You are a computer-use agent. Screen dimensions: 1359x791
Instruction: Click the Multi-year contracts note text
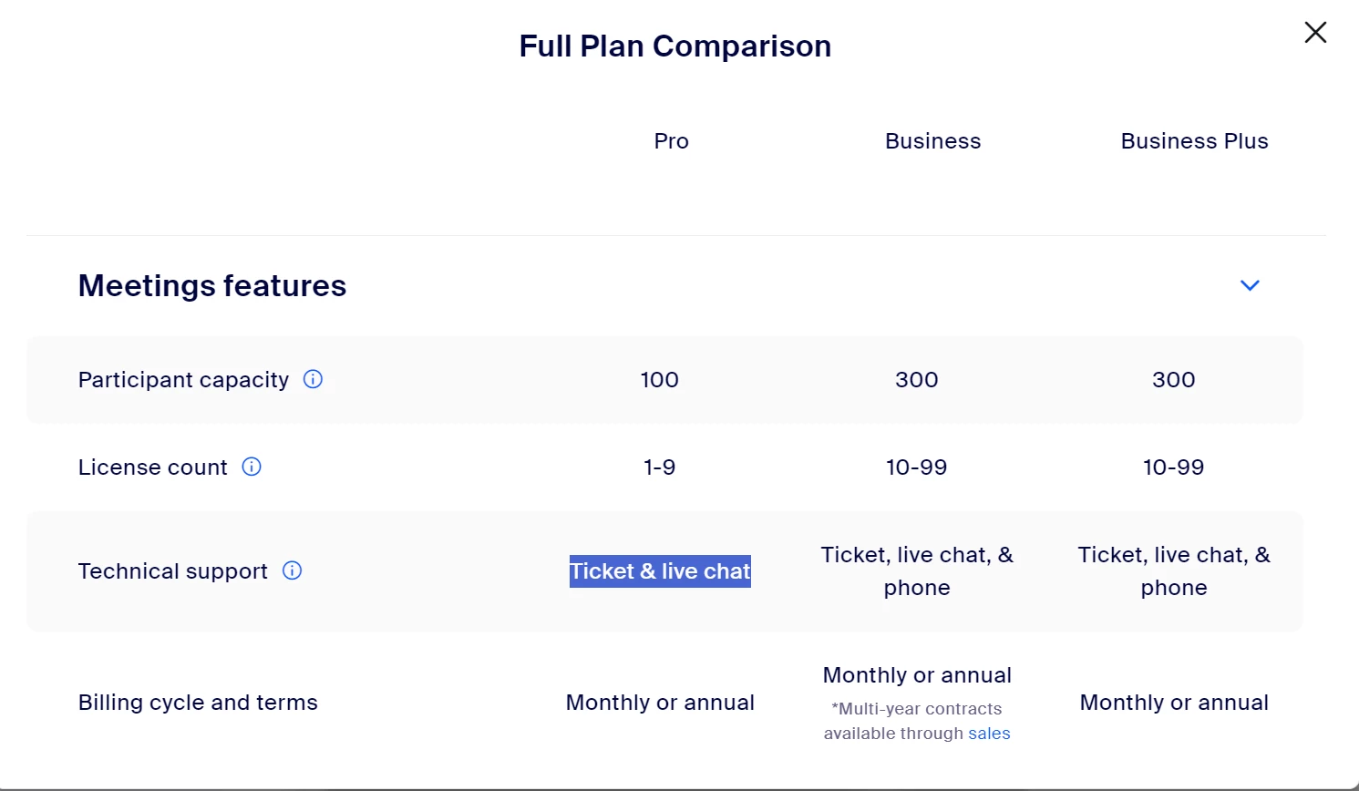[917, 721]
